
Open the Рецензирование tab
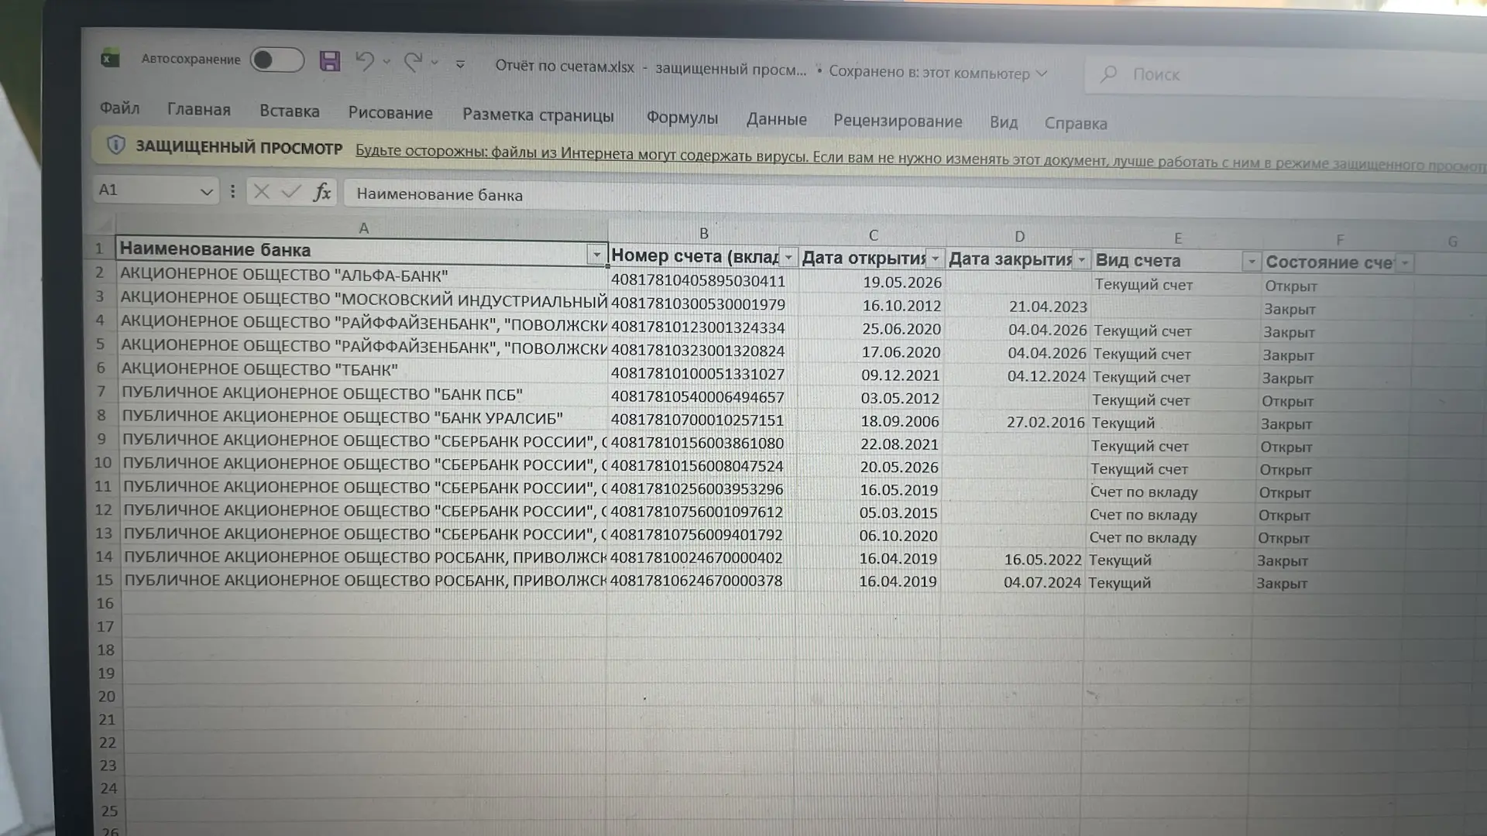click(x=898, y=121)
